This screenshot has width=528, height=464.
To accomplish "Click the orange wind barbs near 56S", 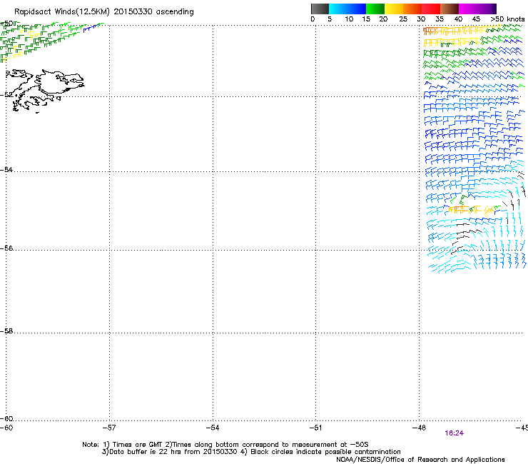I will 459,210.
